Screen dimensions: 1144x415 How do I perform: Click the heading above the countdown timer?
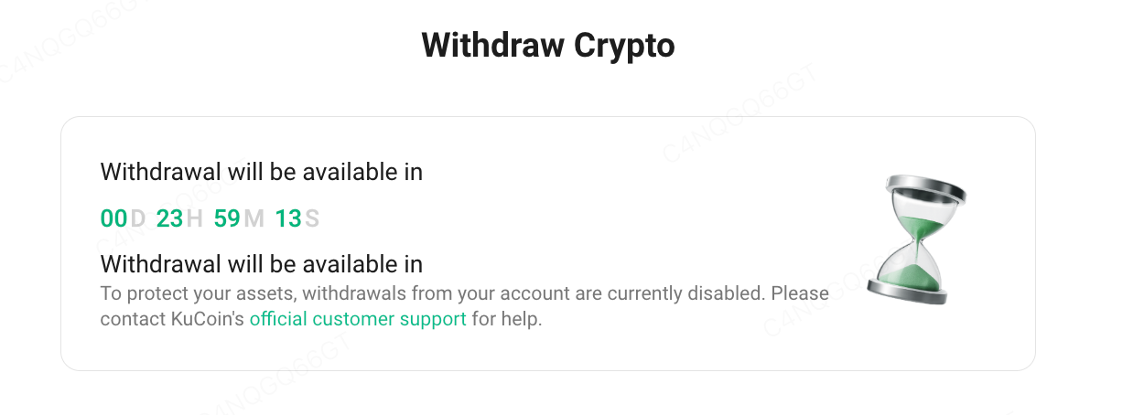[x=261, y=172]
